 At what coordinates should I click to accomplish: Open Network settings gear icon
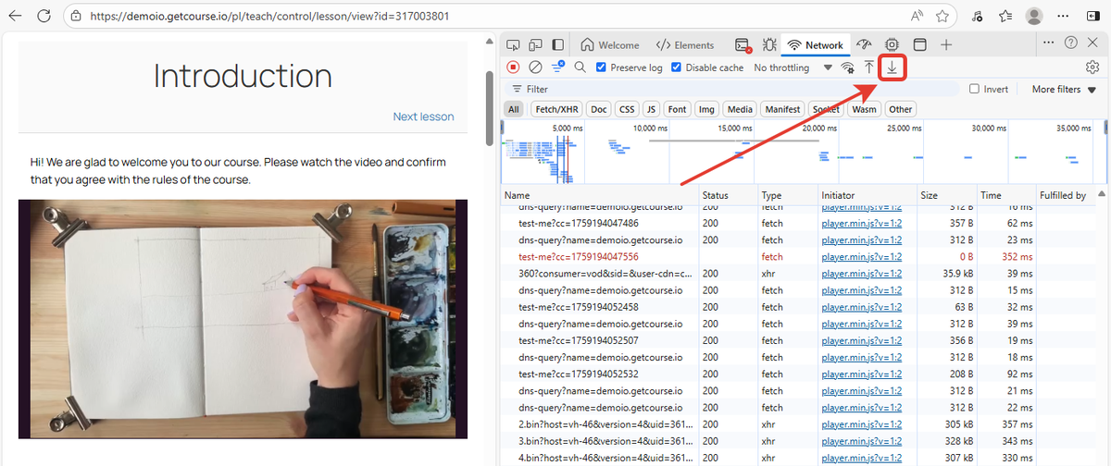[1092, 67]
